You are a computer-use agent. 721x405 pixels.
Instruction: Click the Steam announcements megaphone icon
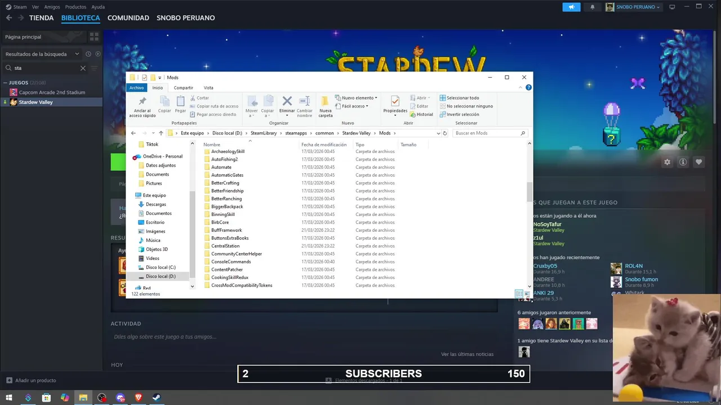click(571, 7)
